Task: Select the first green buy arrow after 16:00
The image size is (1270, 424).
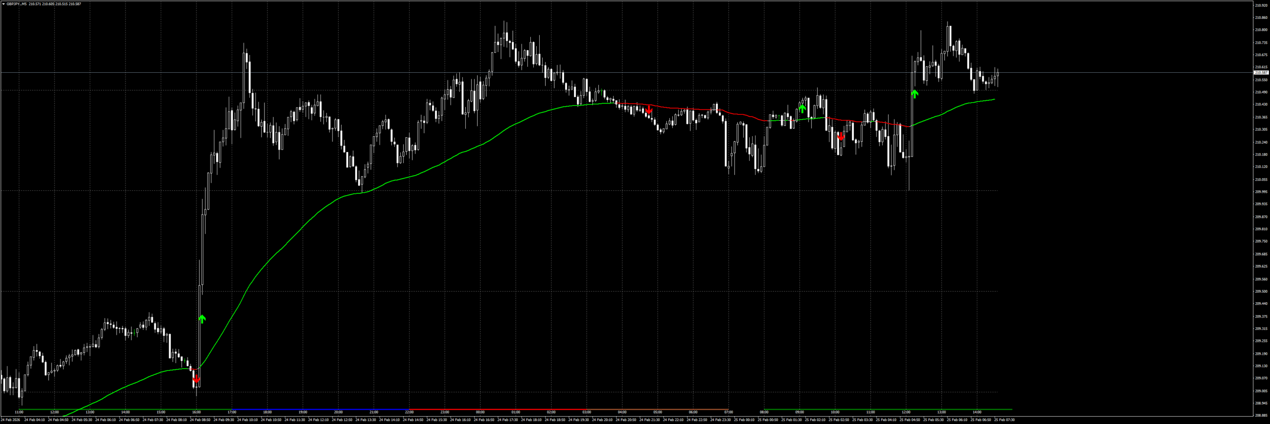Action: click(x=202, y=318)
